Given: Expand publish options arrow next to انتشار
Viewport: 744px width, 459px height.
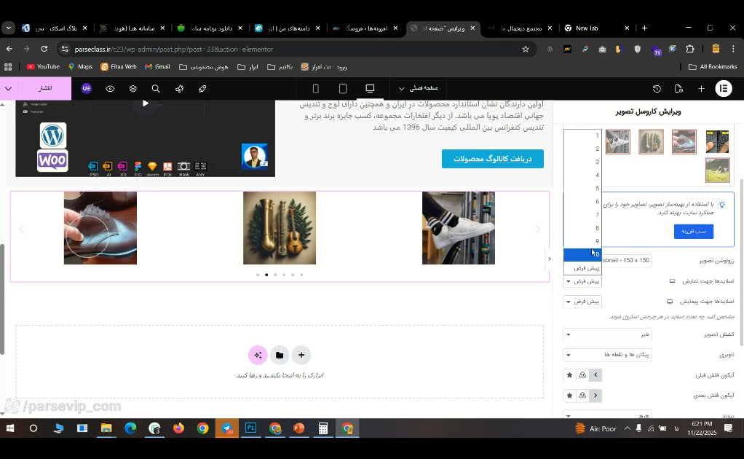Looking at the screenshot, I should [9, 89].
